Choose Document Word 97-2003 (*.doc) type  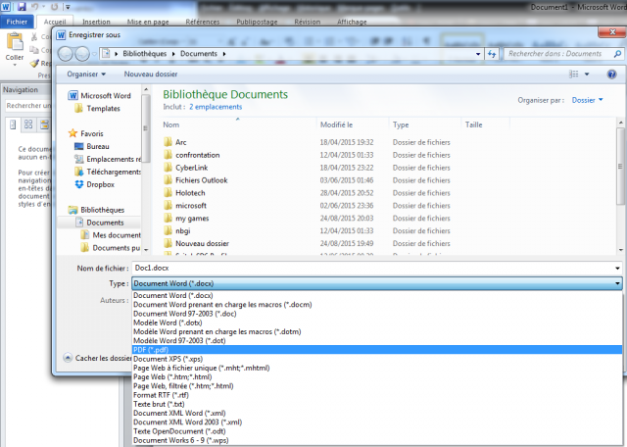pyautogui.click(x=377, y=314)
